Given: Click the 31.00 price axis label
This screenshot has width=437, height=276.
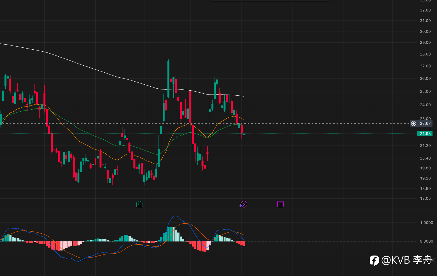Looking at the screenshot, I should (425, 21).
